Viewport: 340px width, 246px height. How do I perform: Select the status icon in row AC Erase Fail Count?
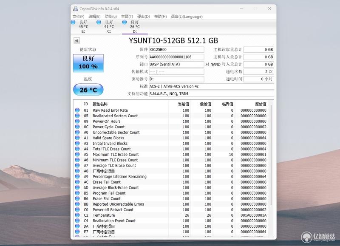click(77, 182)
